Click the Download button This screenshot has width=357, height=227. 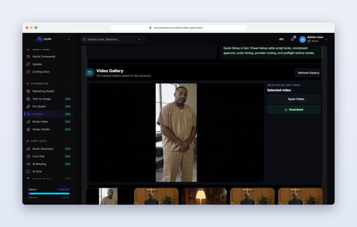(294, 109)
